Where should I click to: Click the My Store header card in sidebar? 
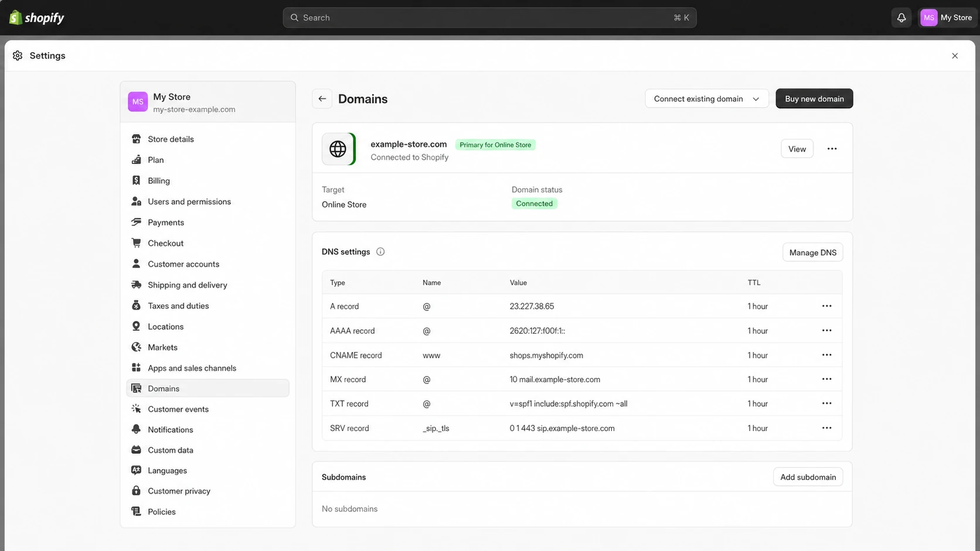coord(207,102)
